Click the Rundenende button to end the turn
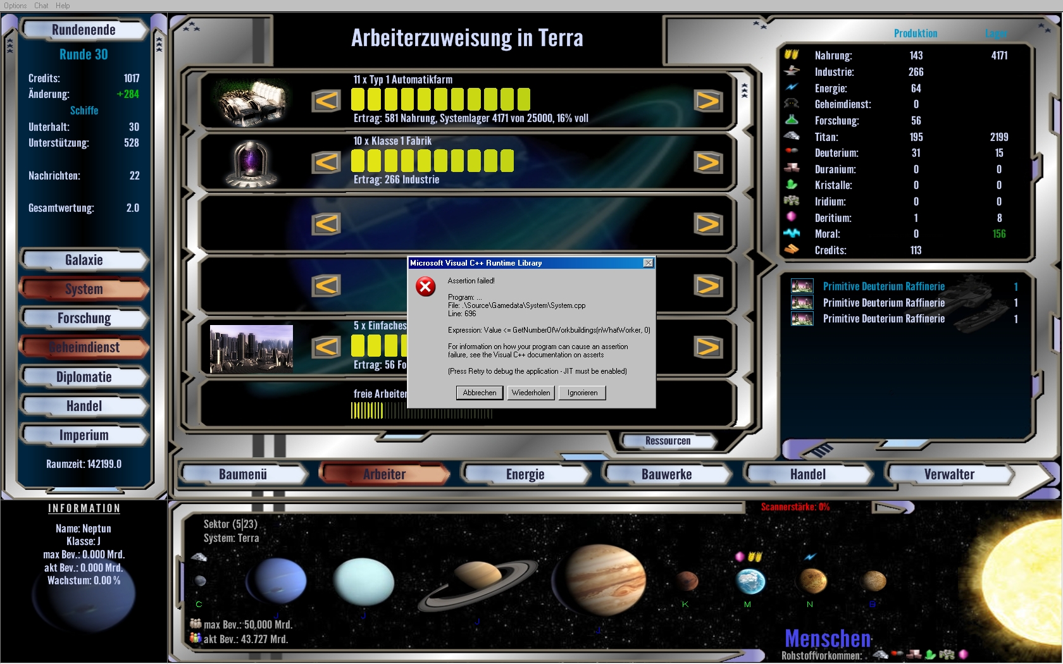This screenshot has height=664, width=1063. 84,30
